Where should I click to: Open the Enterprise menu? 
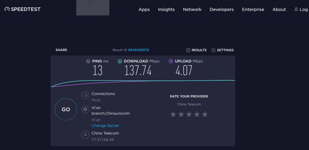253,9
